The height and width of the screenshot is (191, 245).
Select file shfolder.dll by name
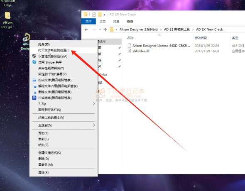(141, 51)
